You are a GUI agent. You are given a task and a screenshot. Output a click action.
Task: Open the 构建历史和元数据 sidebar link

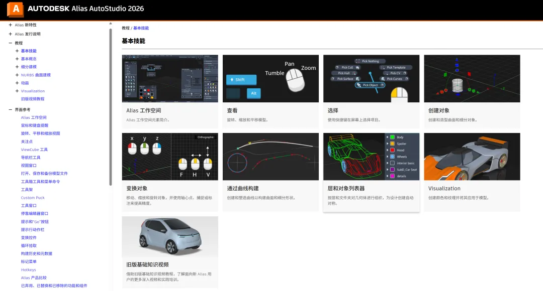[x=36, y=254]
